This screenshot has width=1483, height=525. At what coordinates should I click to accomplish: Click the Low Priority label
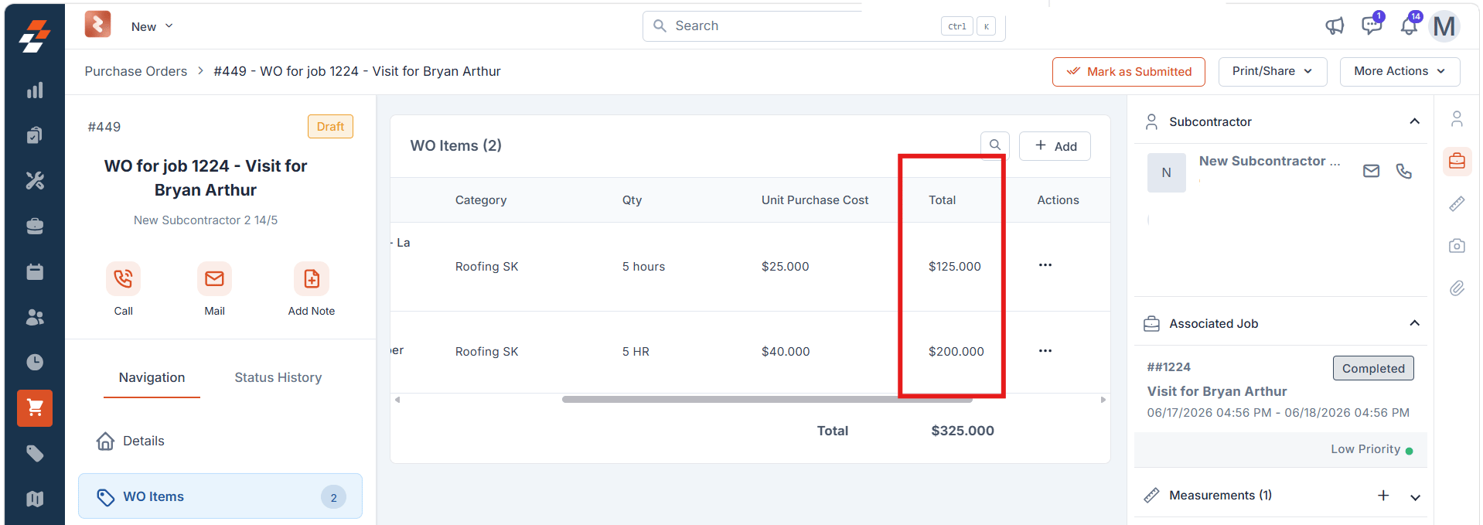(x=1365, y=448)
